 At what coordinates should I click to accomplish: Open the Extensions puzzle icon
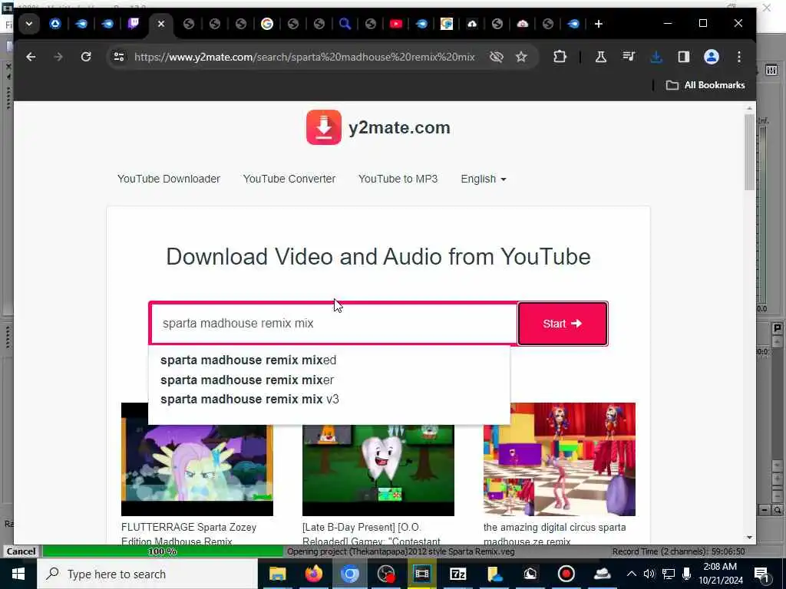560,57
